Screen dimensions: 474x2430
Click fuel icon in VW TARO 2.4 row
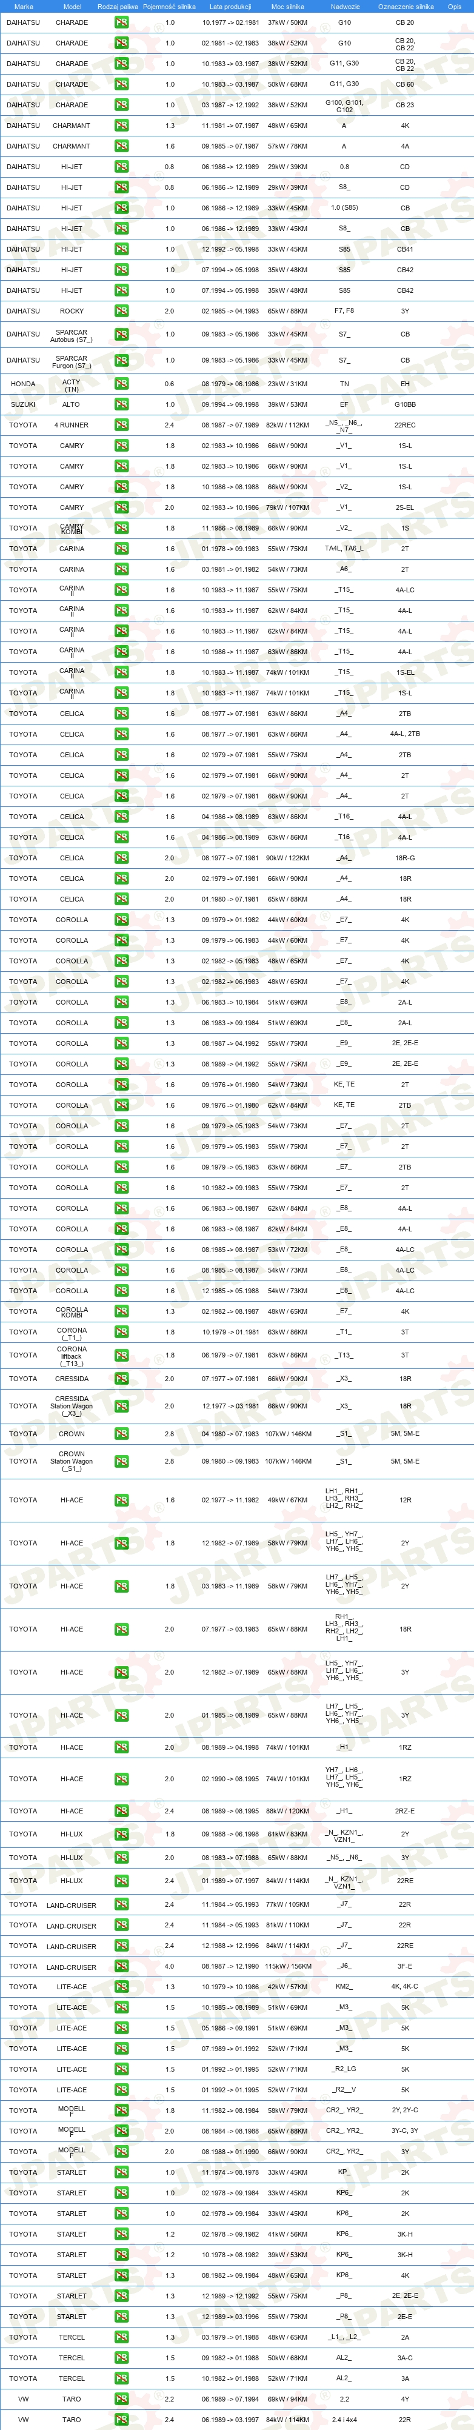(x=122, y=2420)
